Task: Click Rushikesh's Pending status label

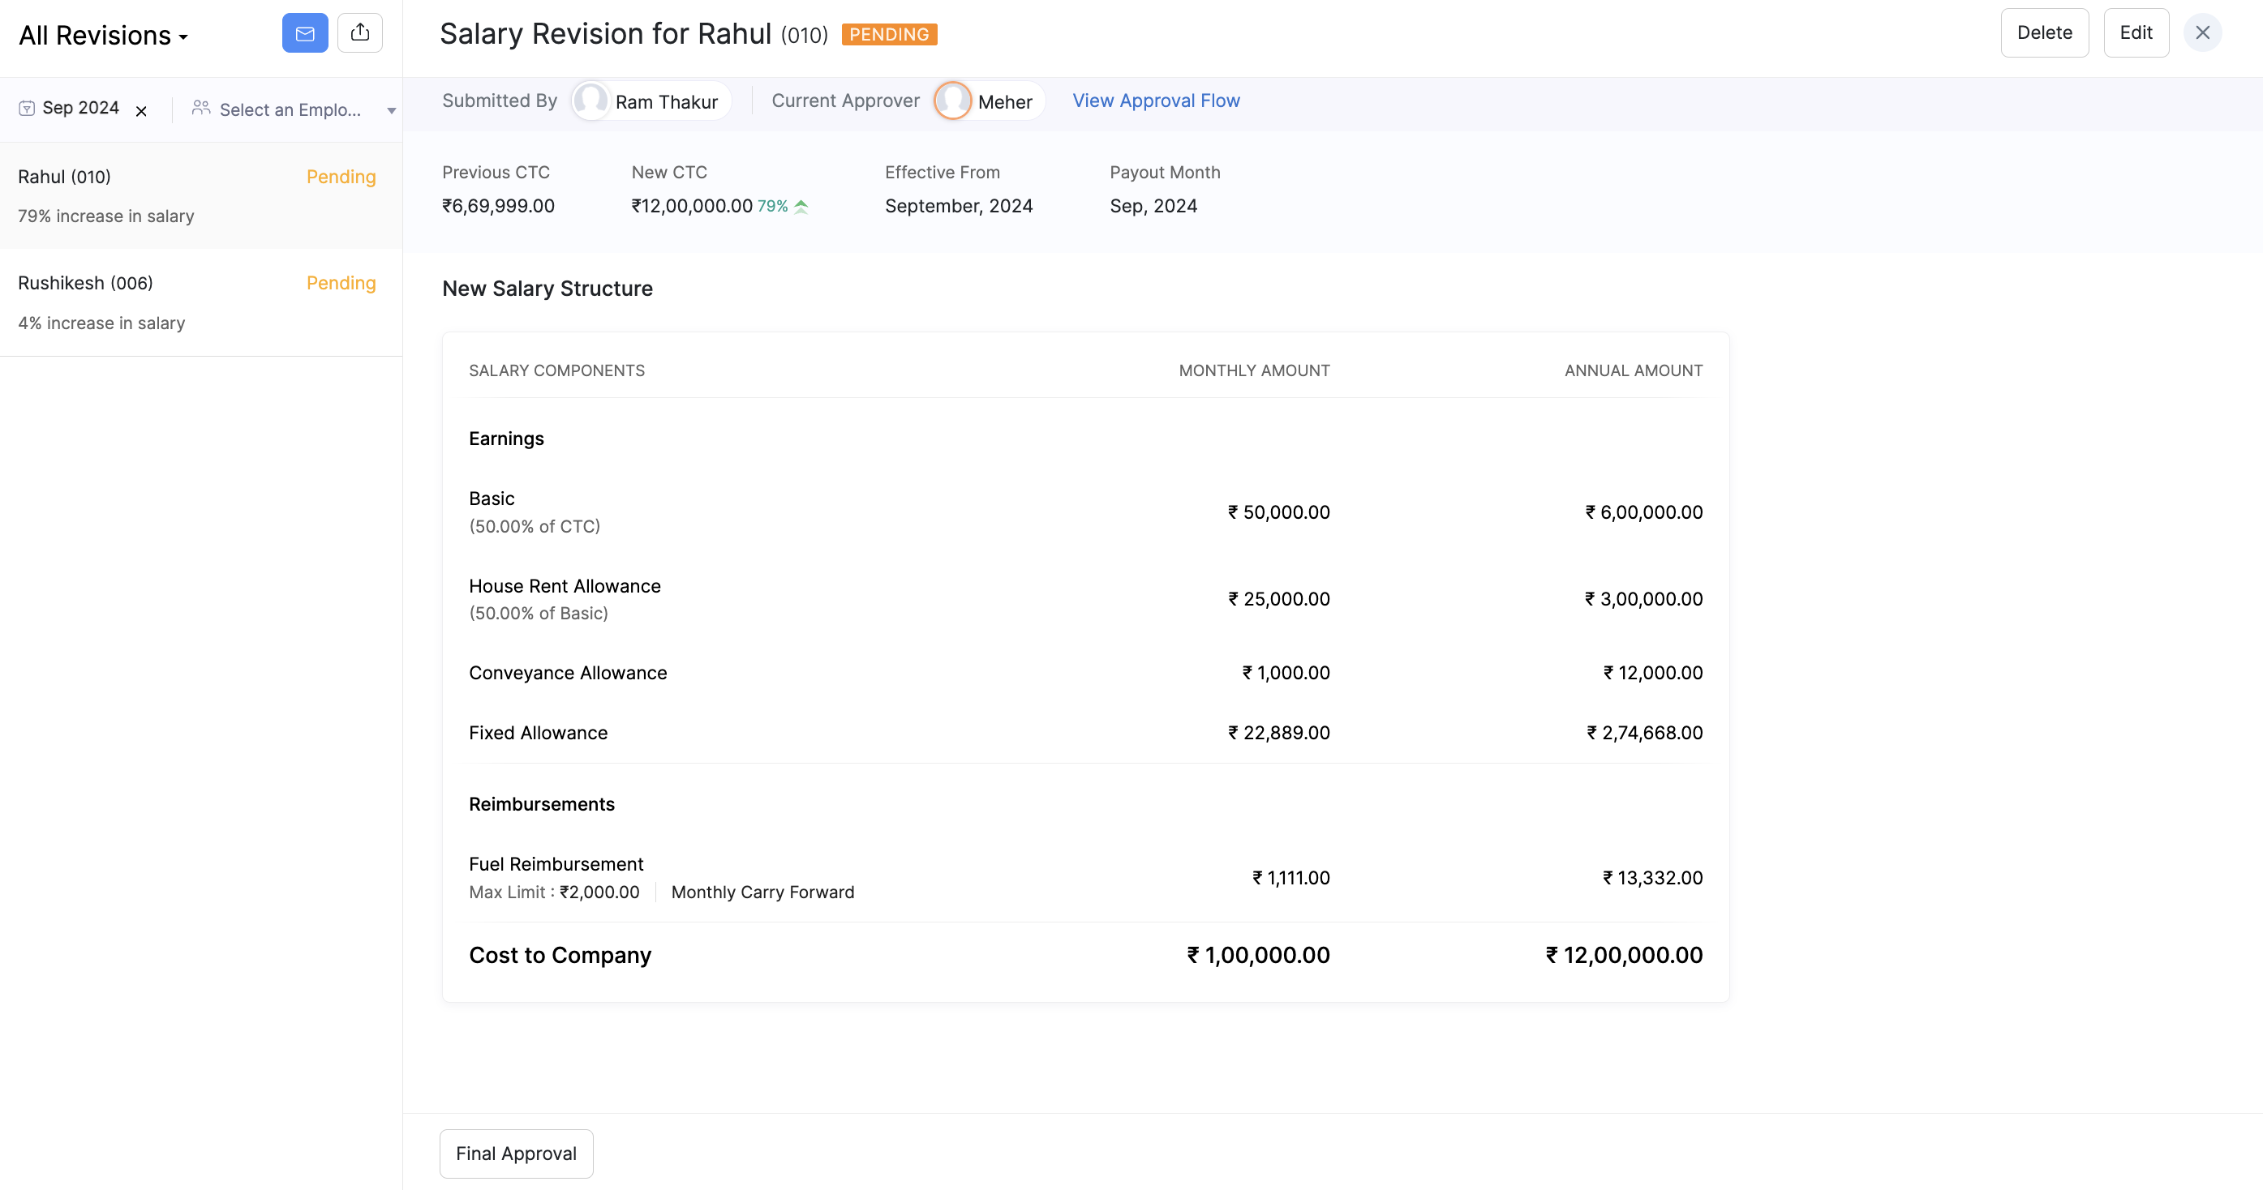Action: (341, 283)
